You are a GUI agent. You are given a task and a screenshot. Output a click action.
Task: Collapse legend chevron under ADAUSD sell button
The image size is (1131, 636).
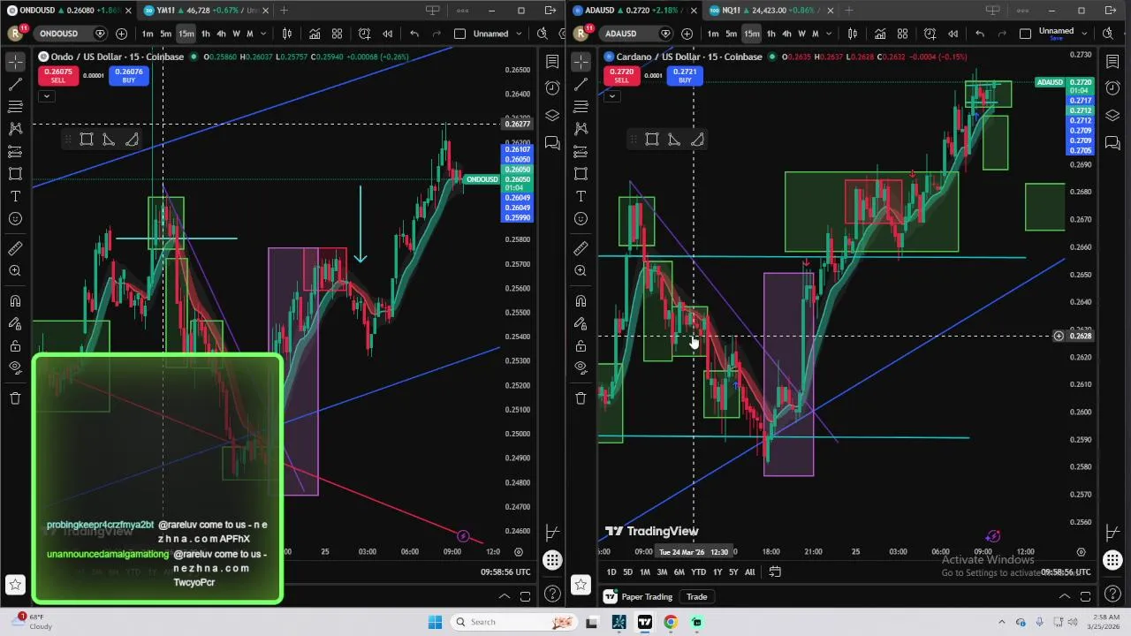pyautogui.click(x=611, y=95)
